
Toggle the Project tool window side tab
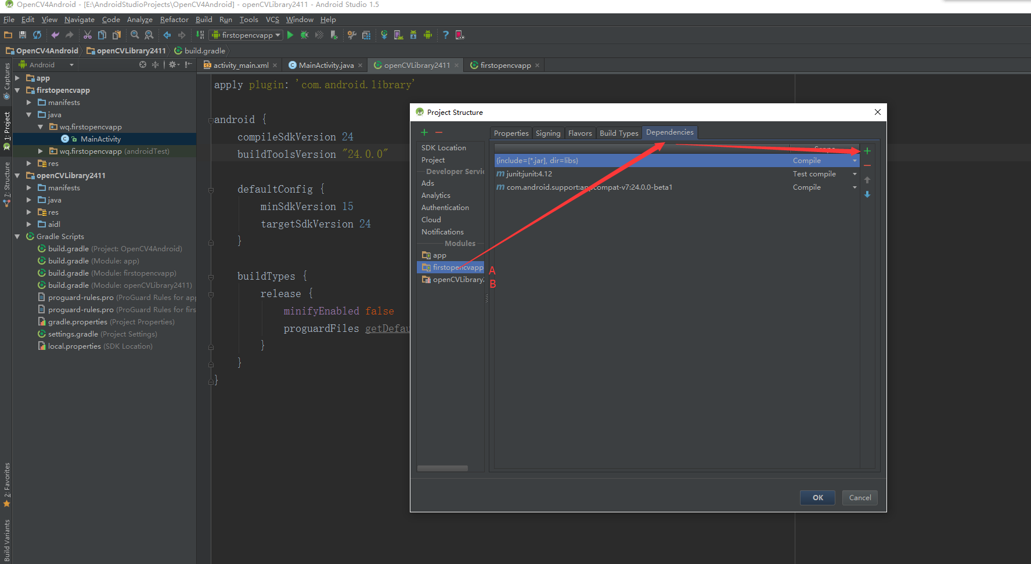pos(6,131)
